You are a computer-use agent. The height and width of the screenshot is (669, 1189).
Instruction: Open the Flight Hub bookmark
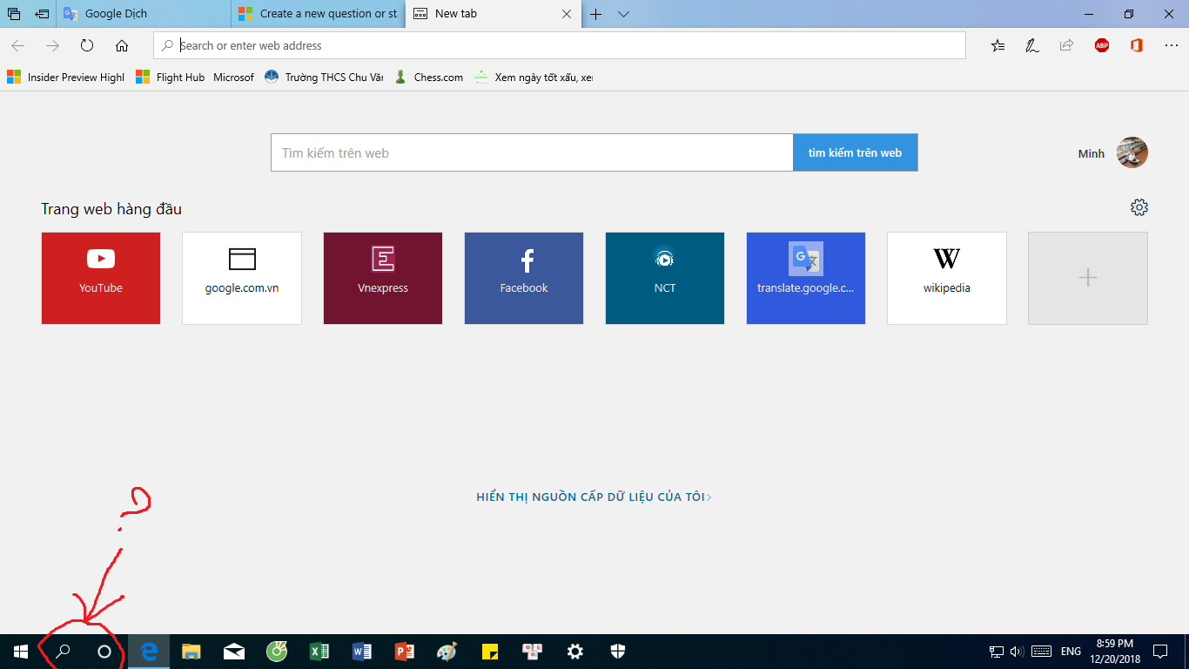171,78
